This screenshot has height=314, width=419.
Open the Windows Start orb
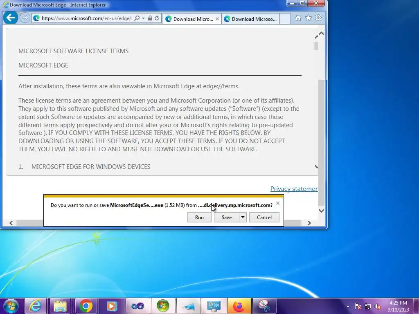coord(11,306)
